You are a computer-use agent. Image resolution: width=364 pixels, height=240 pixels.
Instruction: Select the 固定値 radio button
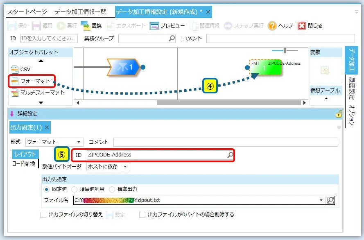pos(46,189)
